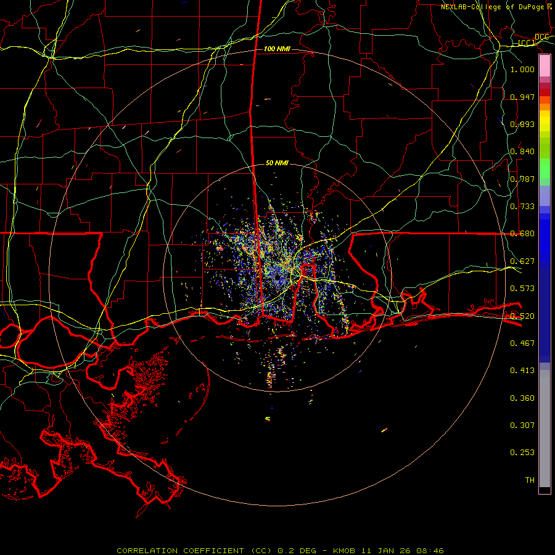Click the 0.627 color scale value

522,261
